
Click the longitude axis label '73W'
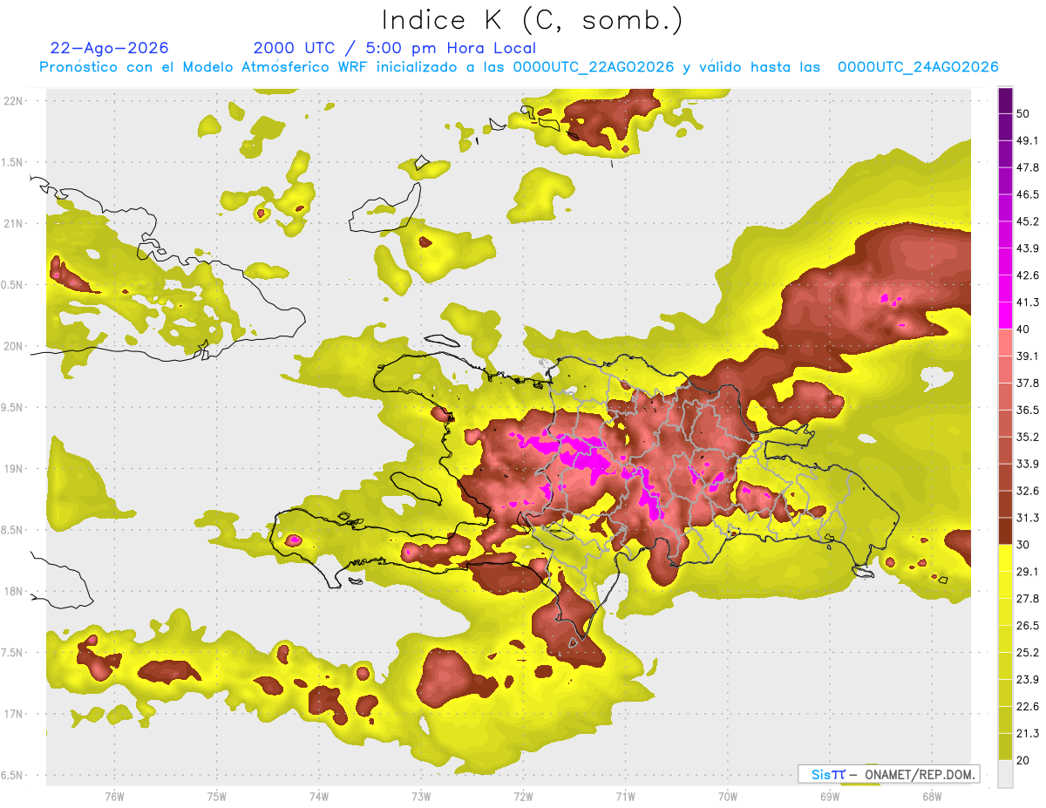tap(421, 797)
